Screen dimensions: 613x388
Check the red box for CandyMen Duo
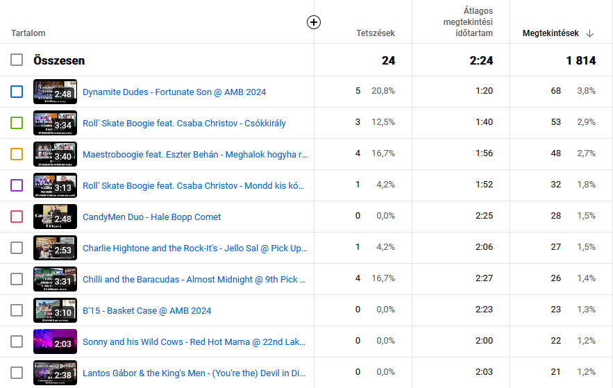click(17, 217)
